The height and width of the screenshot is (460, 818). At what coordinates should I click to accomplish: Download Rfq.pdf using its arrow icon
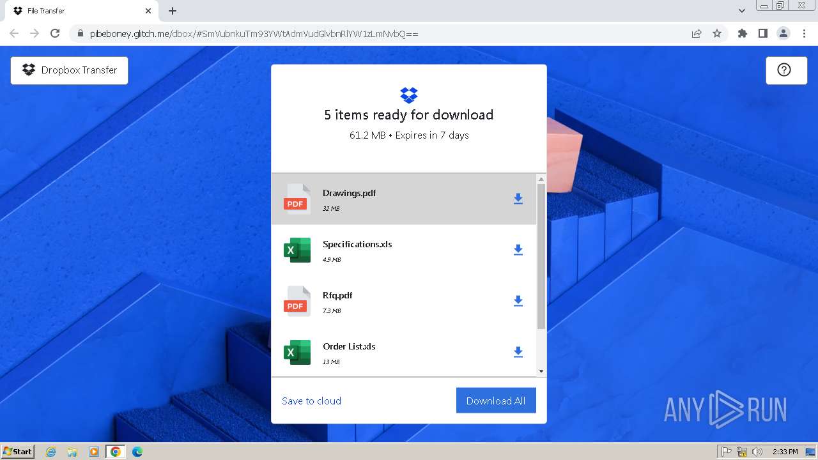coord(518,301)
